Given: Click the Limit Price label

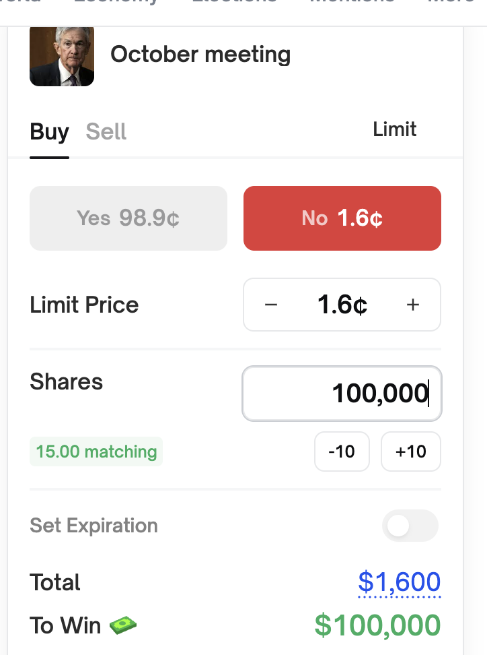Looking at the screenshot, I should click(x=84, y=305).
